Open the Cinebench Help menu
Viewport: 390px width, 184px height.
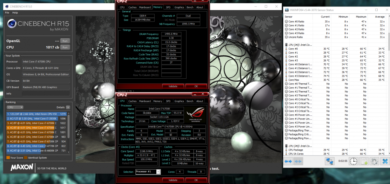coord(15,13)
